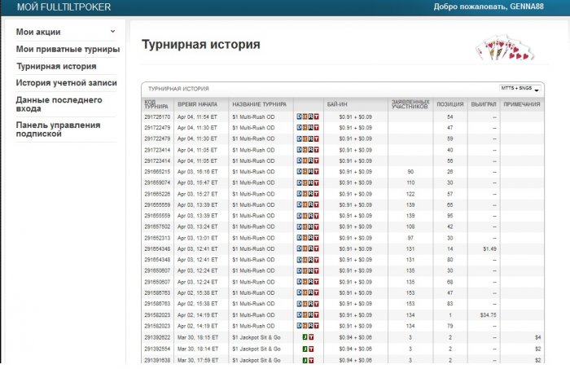The height and width of the screenshot is (369, 570).
Task: Click red T icon in tournament 291726170 row
Action: (316, 116)
